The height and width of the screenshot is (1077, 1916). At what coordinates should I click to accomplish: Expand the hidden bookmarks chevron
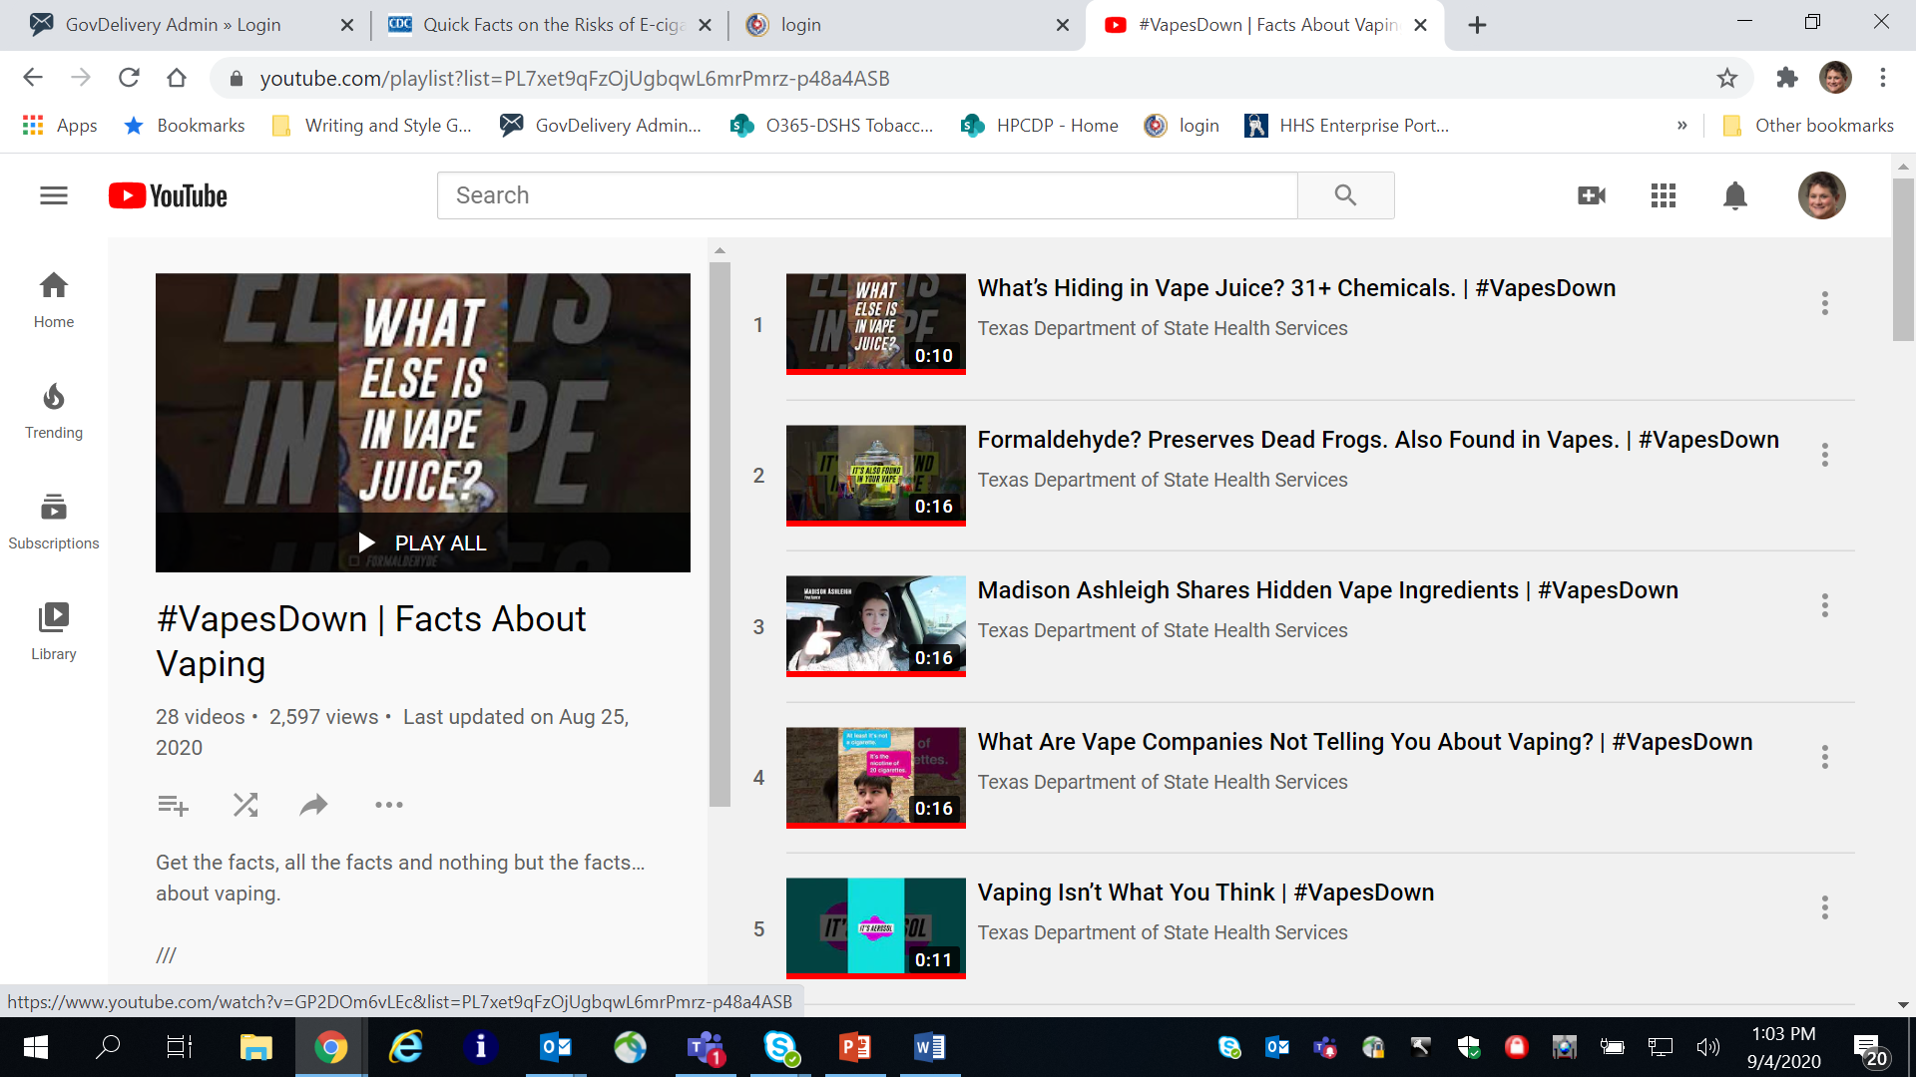pyautogui.click(x=1682, y=125)
